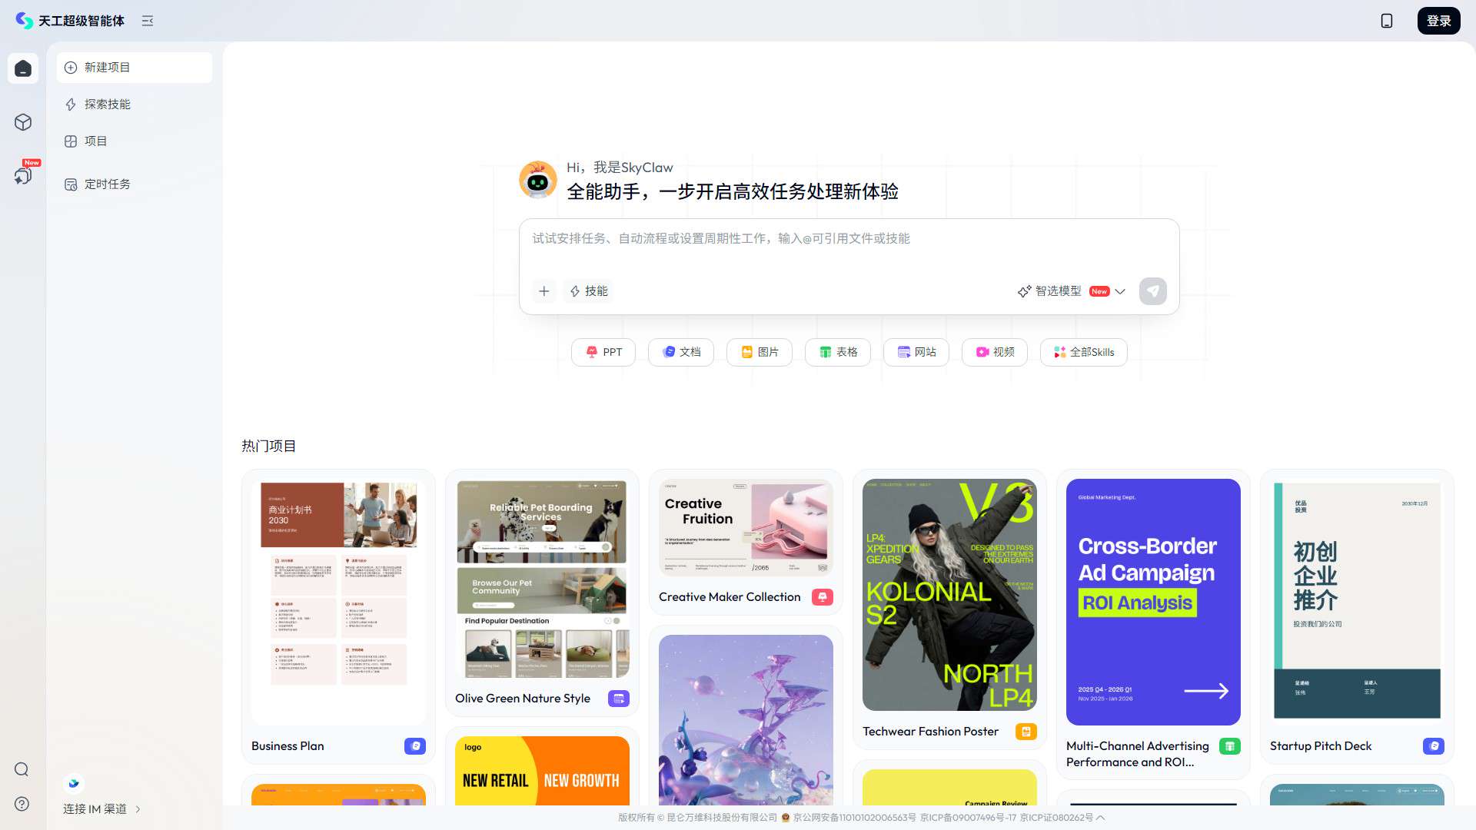1476x830 pixels.
Task: Select 新建项目 in the sidebar
Action: [x=135, y=68]
